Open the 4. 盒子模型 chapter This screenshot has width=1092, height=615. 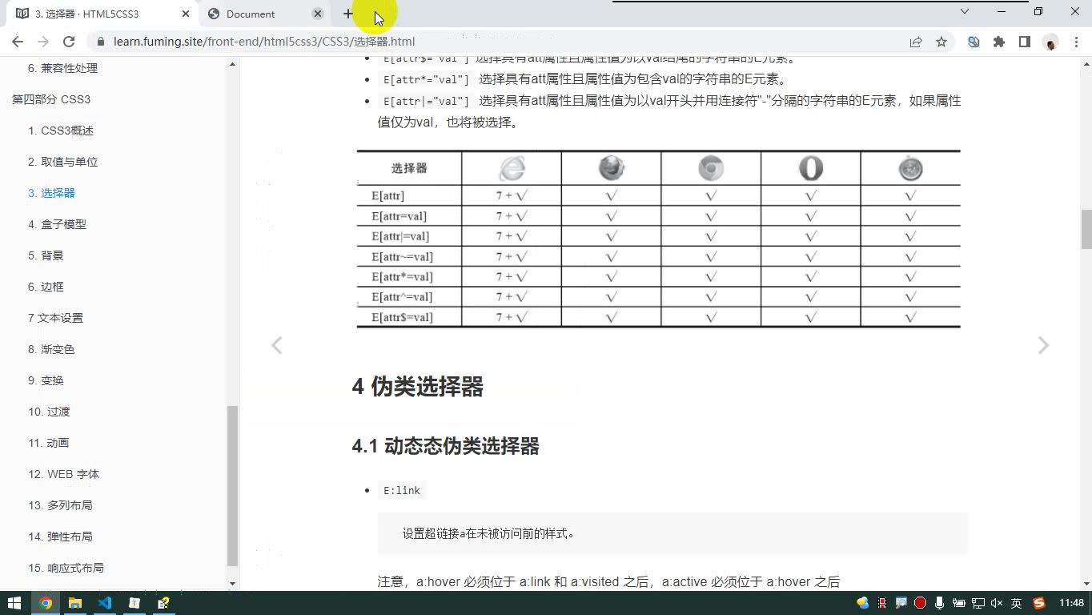[x=57, y=224]
